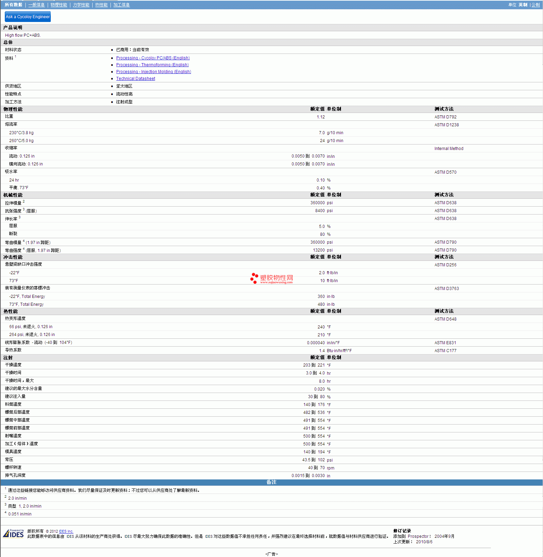The image size is (543, 557).
Task: Click the Prospector link in revision record
Action: tap(418, 536)
